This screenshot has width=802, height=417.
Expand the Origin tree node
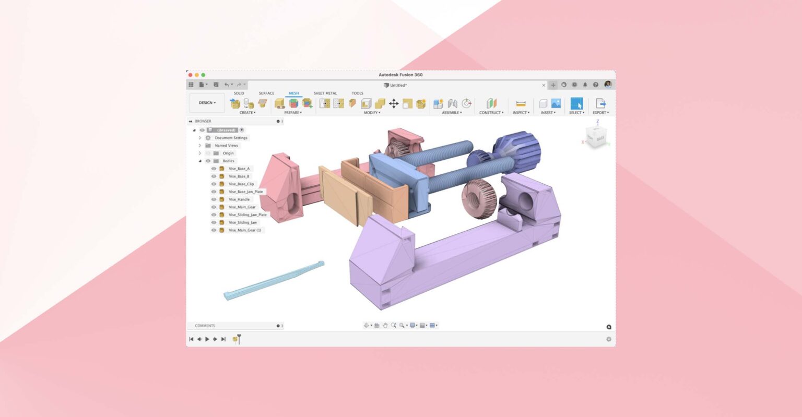point(200,153)
